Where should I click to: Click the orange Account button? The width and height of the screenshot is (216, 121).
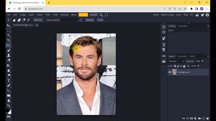(x=83, y=15)
